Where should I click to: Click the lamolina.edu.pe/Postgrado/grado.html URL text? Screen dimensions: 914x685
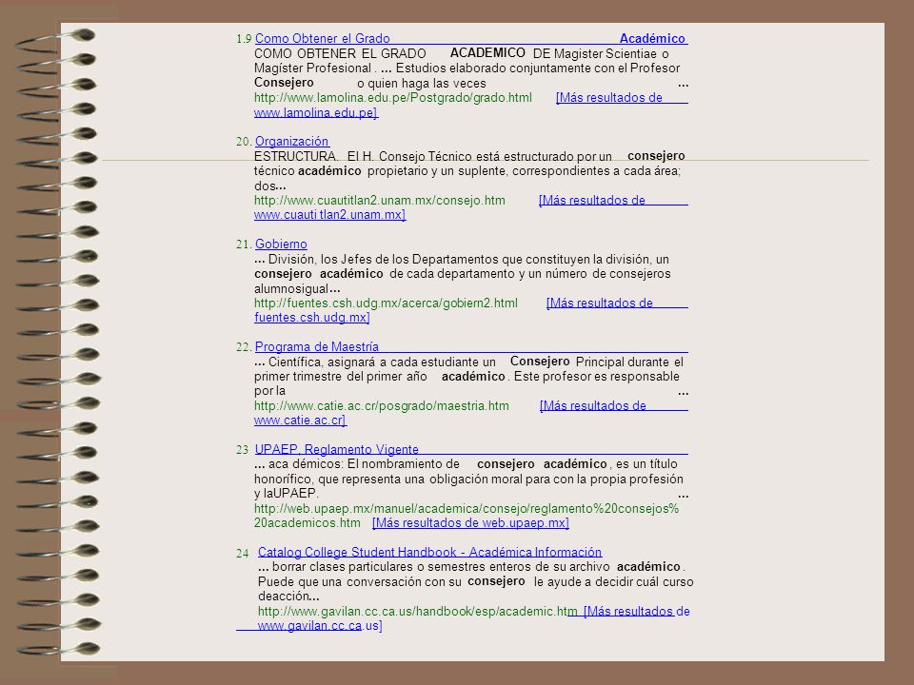[x=393, y=98]
